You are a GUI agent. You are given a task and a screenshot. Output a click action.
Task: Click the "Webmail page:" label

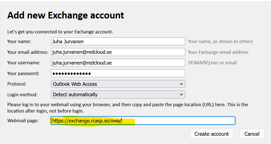23,121
